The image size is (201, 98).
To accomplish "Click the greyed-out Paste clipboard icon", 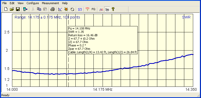I will [x=45, y=9].
